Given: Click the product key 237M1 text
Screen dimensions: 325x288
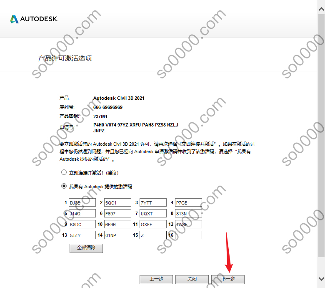Looking at the screenshot, I should point(100,116).
